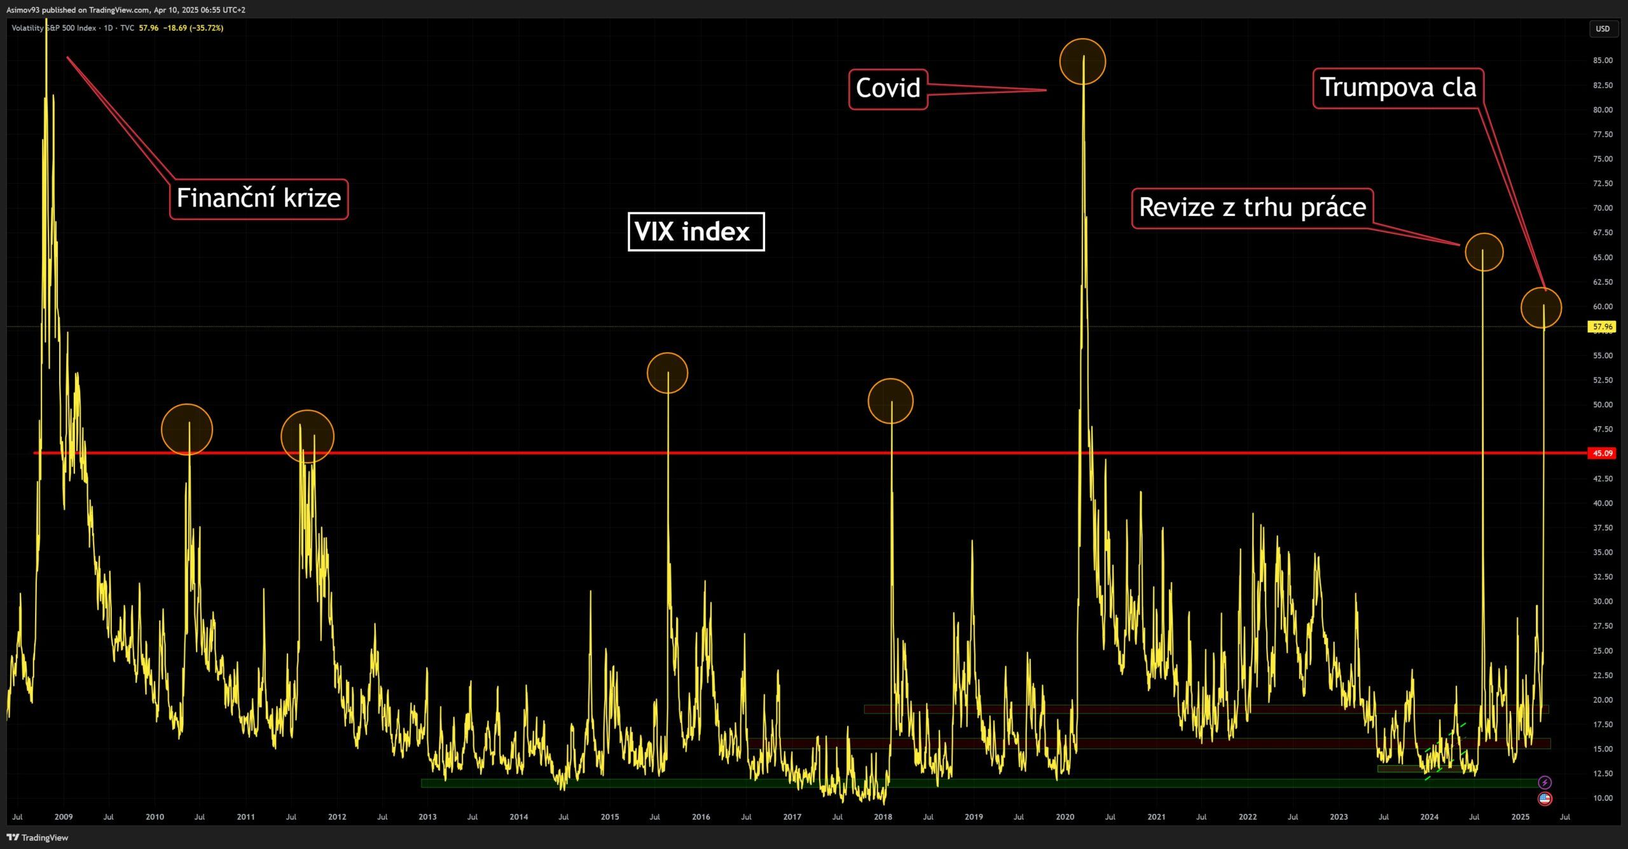This screenshot has width=1628, height=849.
Task: Select the 'Covid' callout label
Action: tap(888, 89)
